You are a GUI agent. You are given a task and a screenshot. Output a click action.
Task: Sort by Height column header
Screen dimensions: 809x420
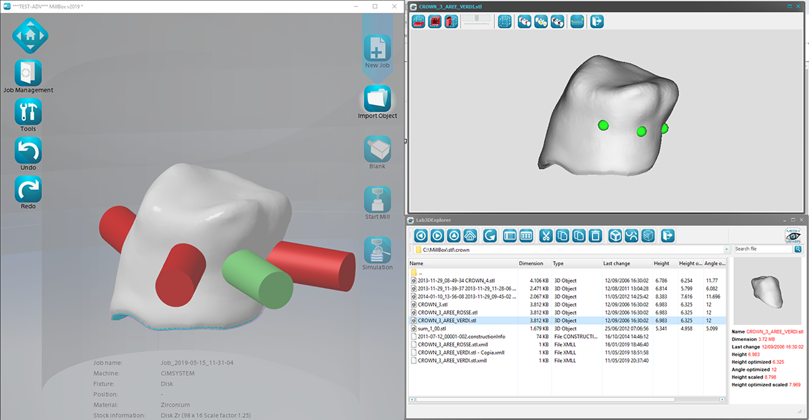point(665,263)
